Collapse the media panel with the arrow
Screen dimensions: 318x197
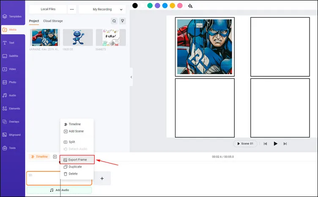point(131,77)
